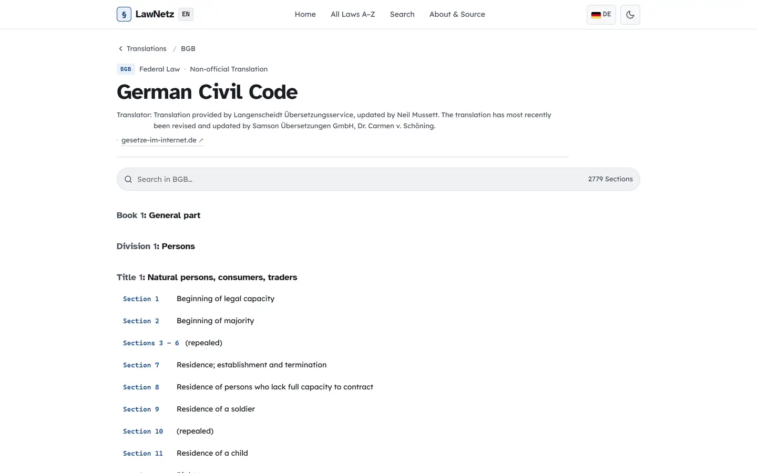Click the Non-official Translation label

pos(229,69)
